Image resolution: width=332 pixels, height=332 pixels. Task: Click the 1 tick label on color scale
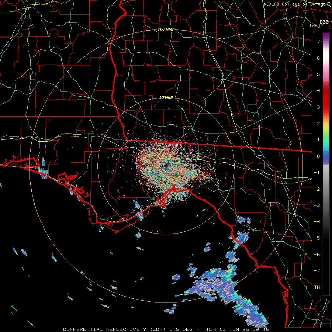click(x=318, y=140)
